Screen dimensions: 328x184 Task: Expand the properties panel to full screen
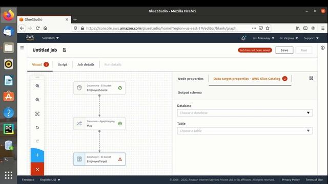coord(311,78)
